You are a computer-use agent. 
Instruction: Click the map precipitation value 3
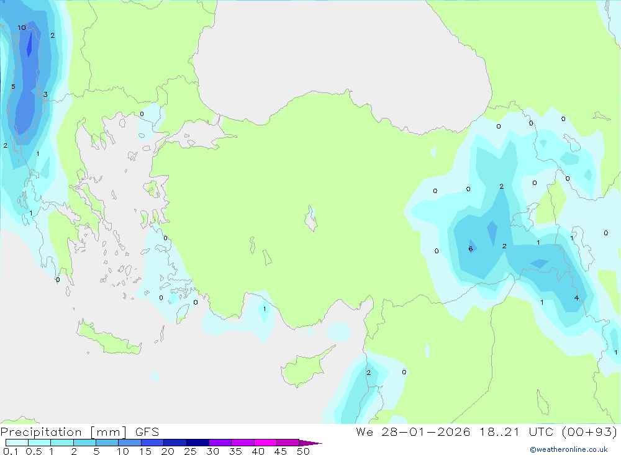45,94
